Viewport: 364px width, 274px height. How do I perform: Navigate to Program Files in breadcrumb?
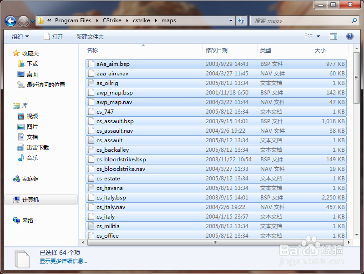pyautogui.click(x=73, y=20)
